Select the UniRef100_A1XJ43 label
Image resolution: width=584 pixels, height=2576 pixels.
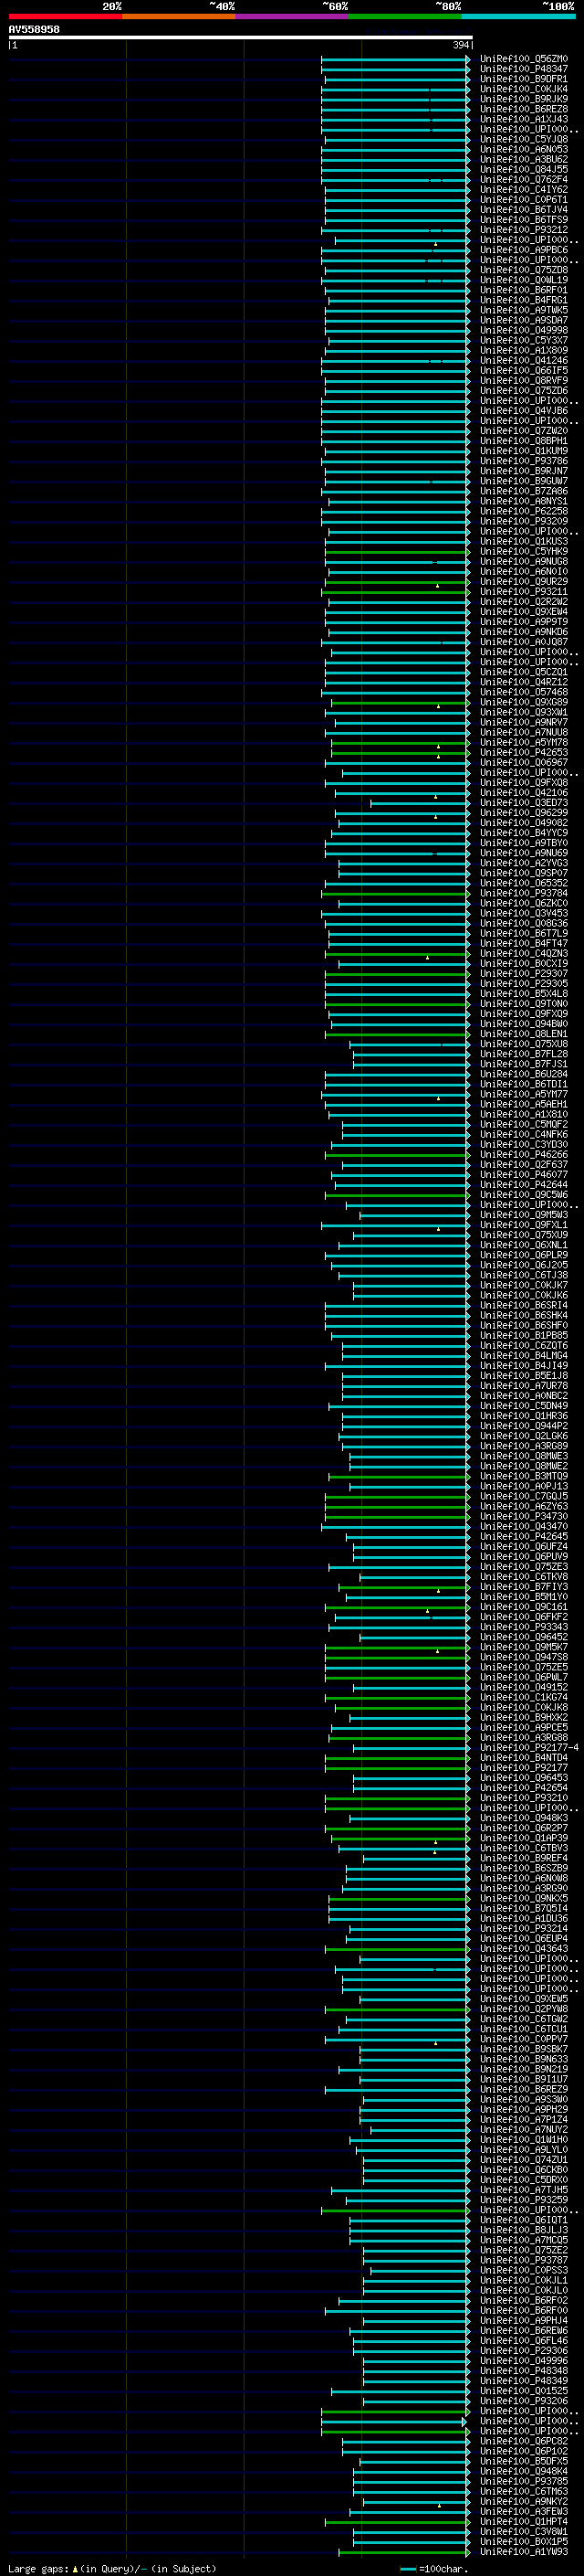(524, 119)
